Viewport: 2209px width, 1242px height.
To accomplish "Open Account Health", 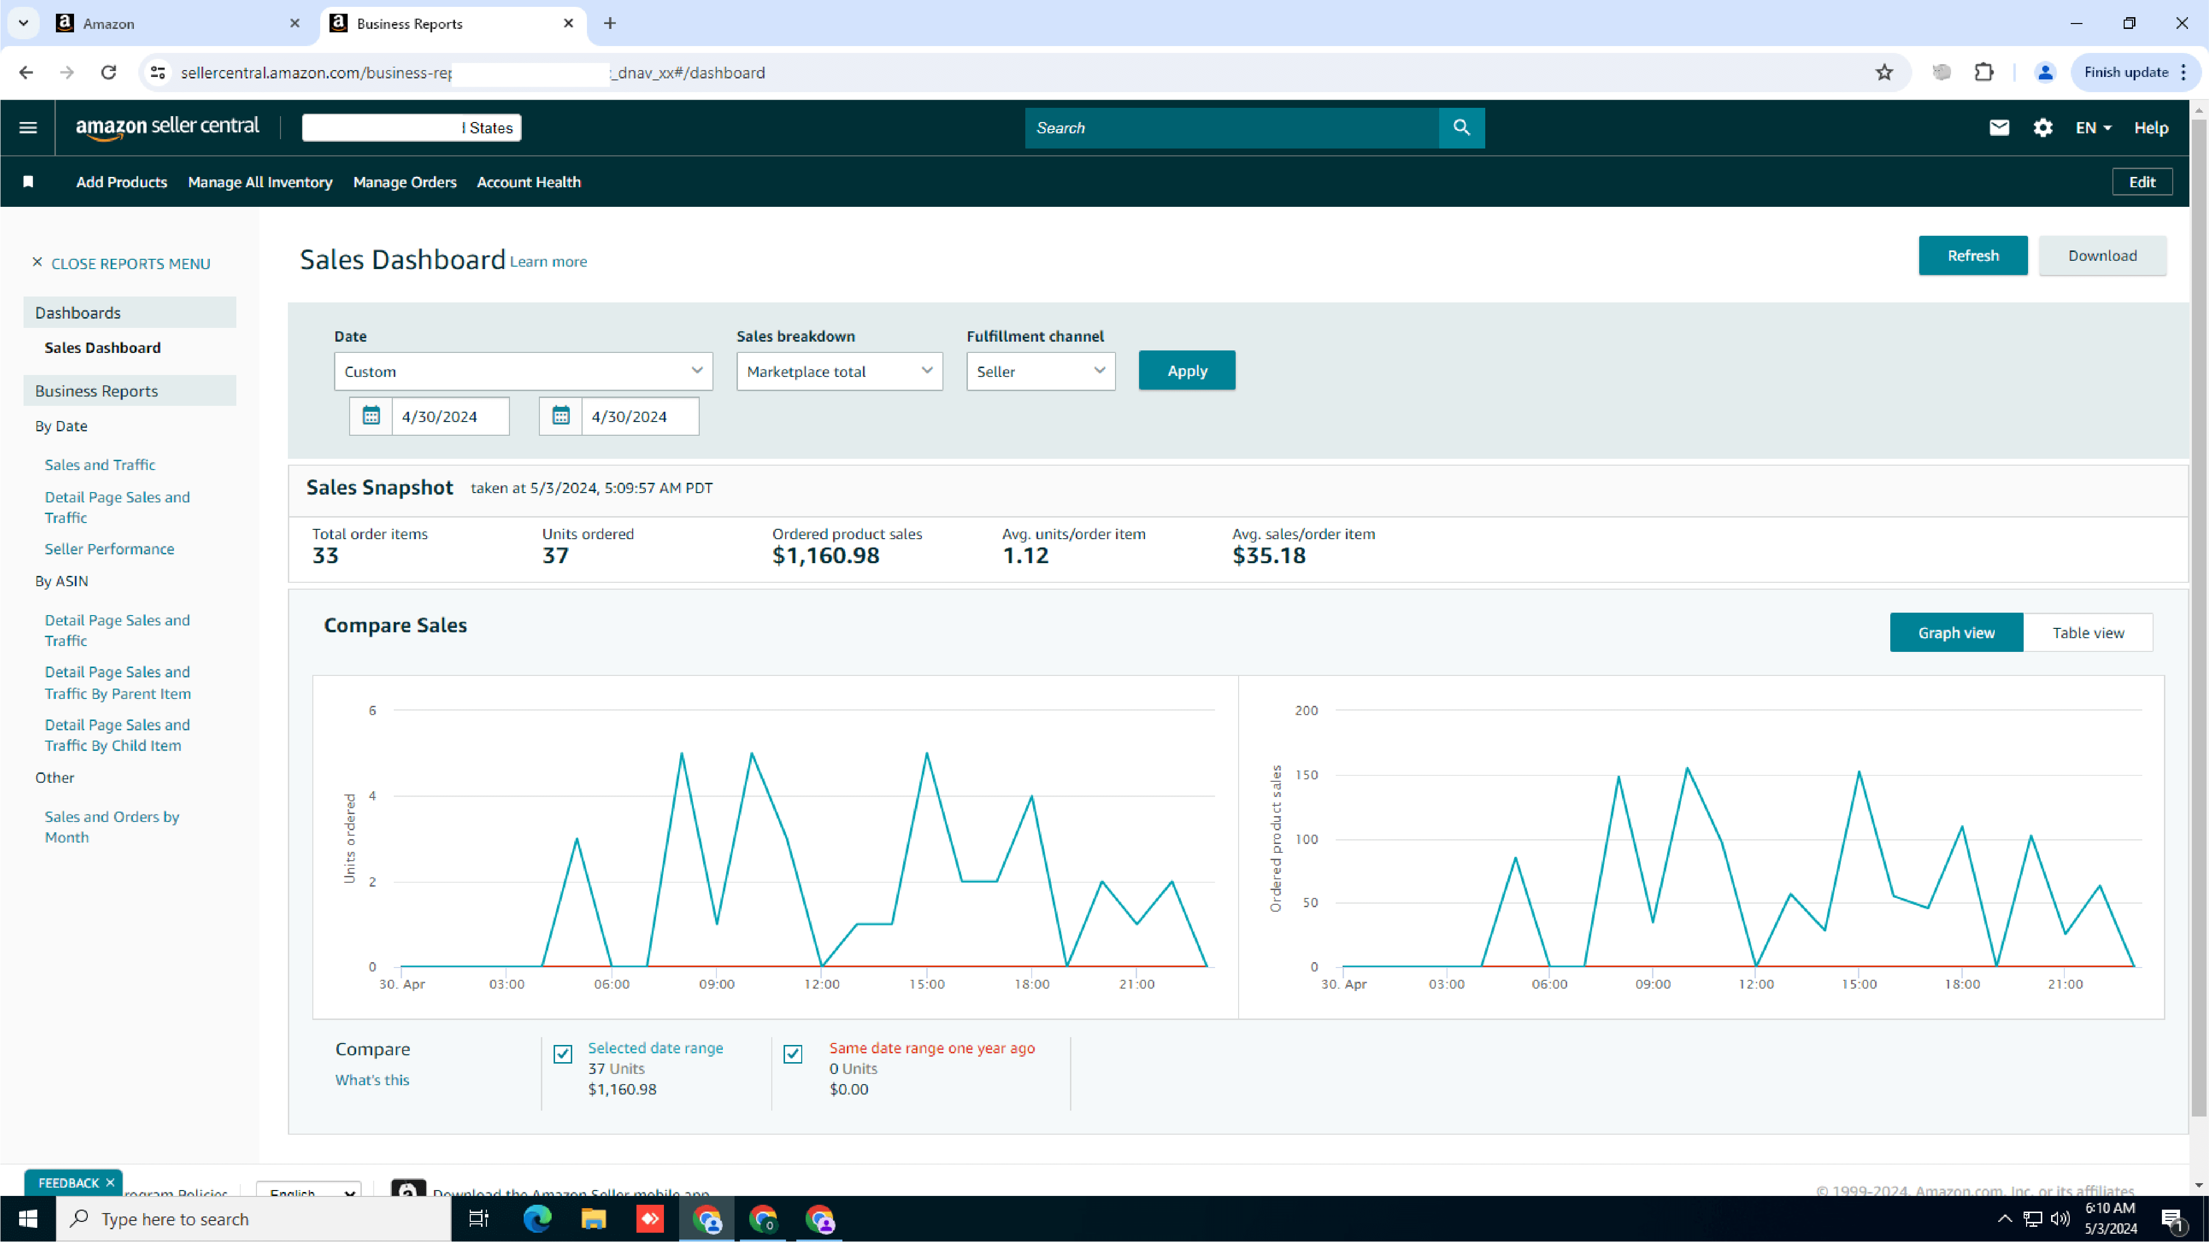I will [x=528, y=182].
